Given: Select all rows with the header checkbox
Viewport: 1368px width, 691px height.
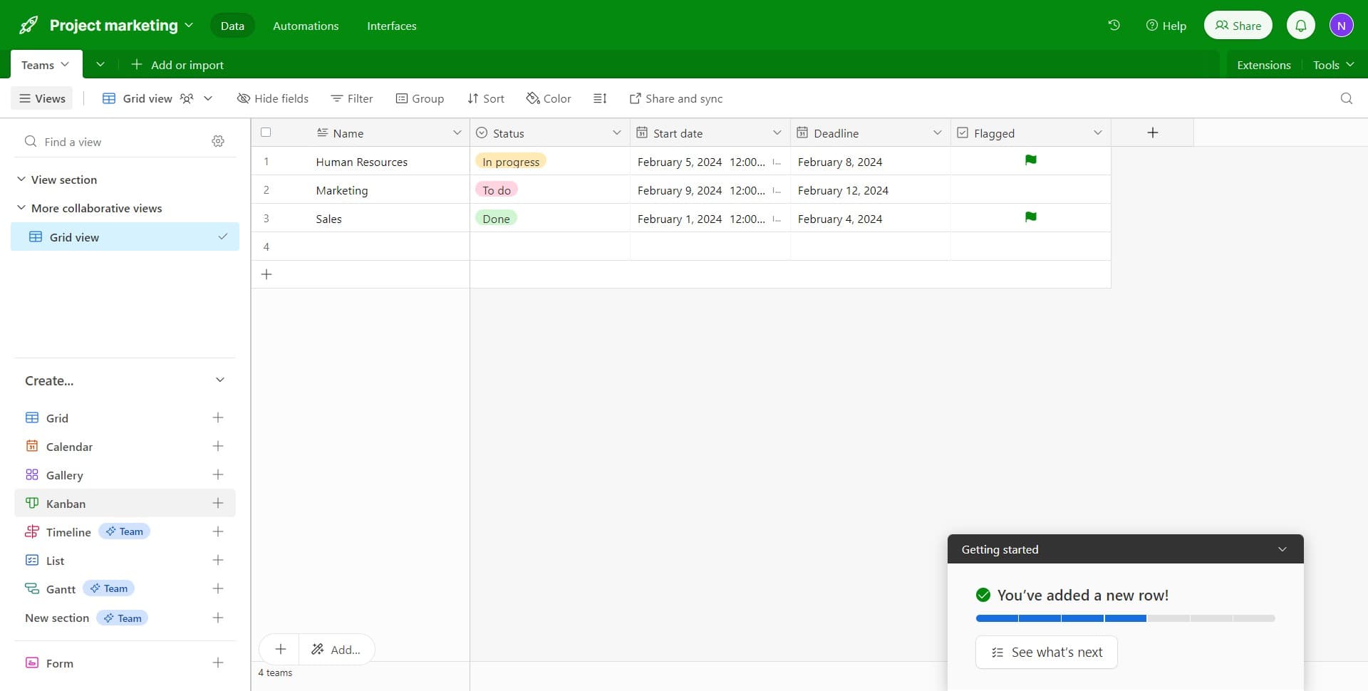Looking at the screenshot, I should (266, 132).
